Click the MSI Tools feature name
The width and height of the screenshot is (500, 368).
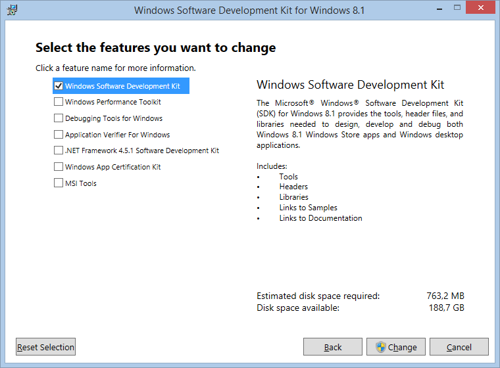pyautogui.click(x=81, y=183)
